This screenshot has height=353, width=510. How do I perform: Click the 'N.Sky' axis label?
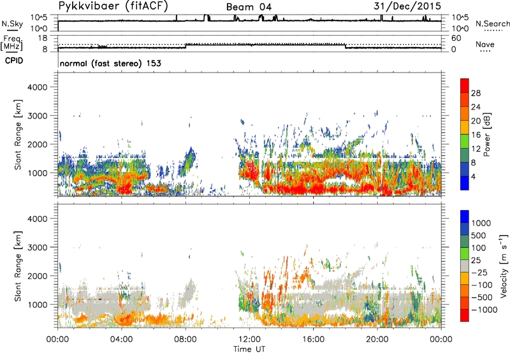[x=12, y=24]
